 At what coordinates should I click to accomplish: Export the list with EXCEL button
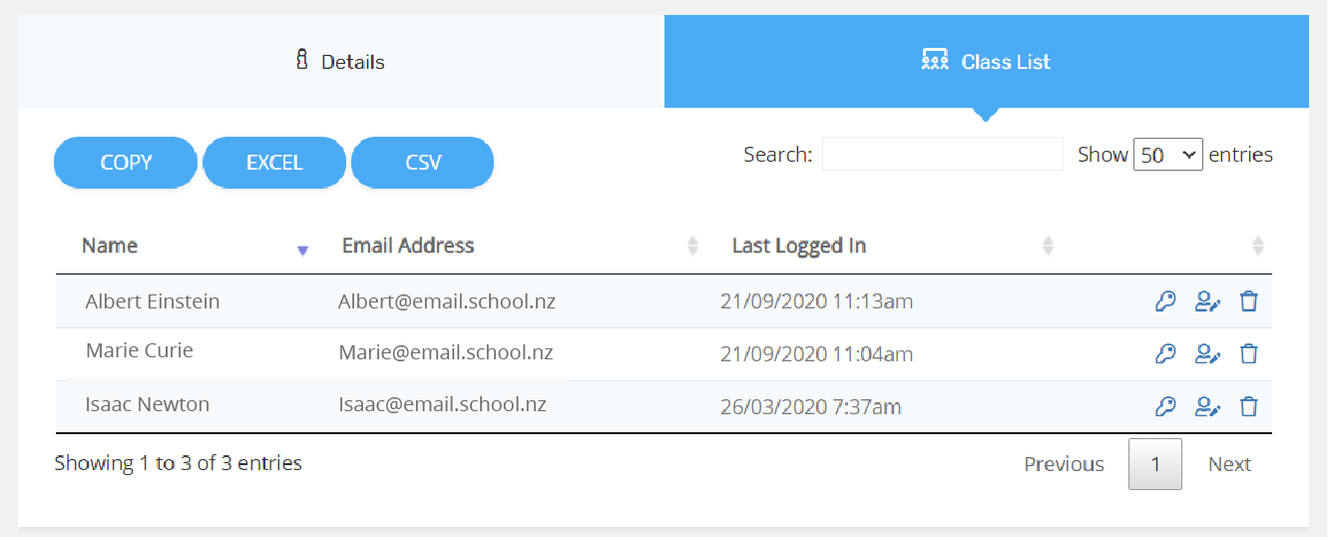pos(274,163)
